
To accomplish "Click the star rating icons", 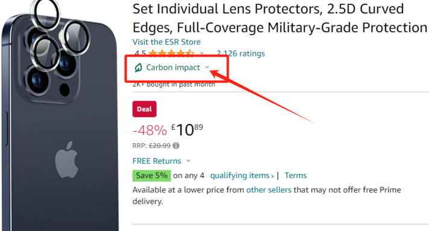I will [171, 53].
